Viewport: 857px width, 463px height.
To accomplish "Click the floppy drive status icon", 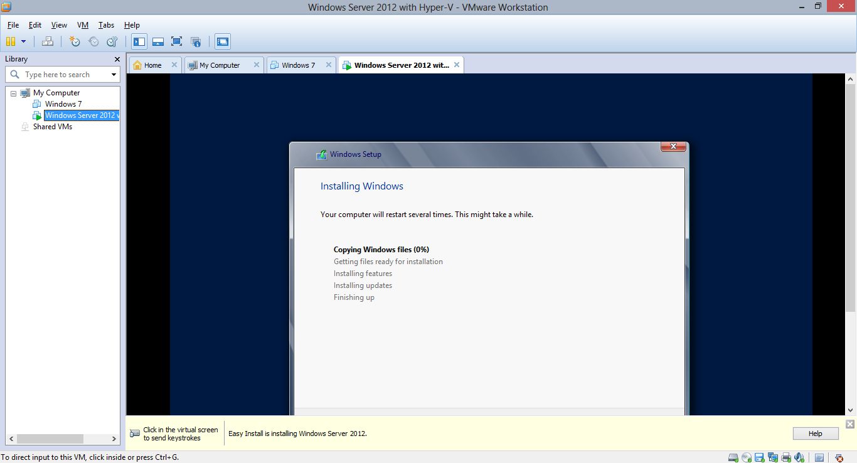I will pos(759,457).
